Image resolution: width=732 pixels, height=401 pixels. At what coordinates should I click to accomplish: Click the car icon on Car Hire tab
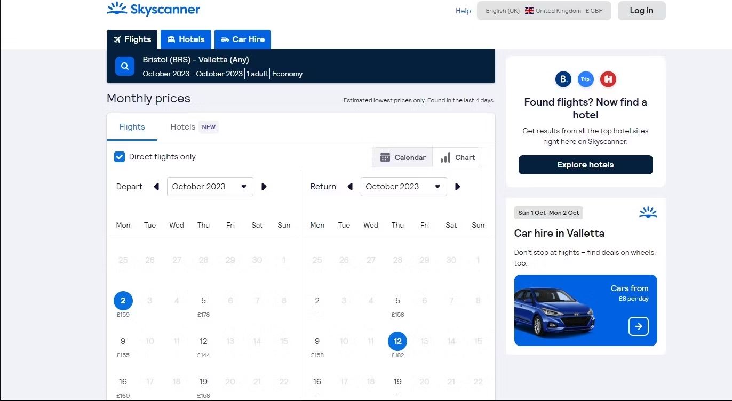tap(225, 39)
